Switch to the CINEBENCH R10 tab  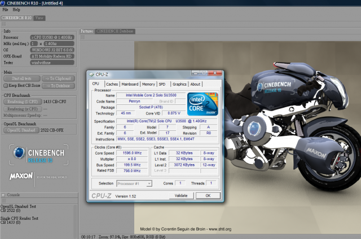[x=16, y=18]
